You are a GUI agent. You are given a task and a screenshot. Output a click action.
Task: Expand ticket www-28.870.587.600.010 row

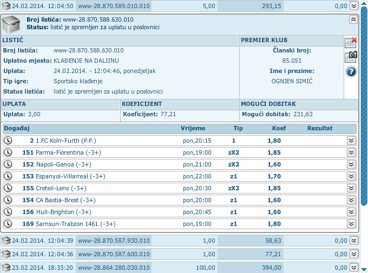[354, 254]
